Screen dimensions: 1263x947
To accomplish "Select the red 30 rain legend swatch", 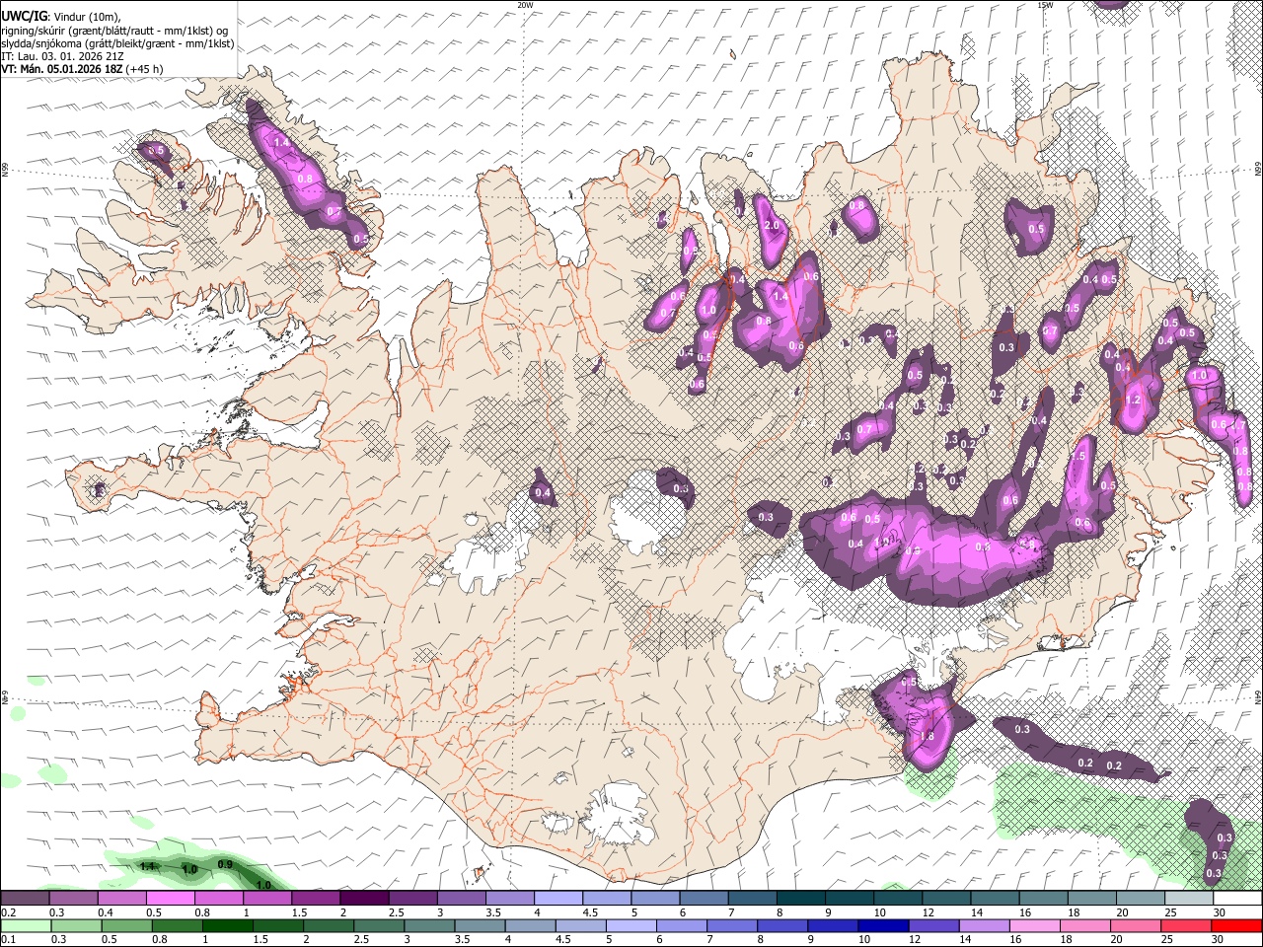I will click(1237, 925).
